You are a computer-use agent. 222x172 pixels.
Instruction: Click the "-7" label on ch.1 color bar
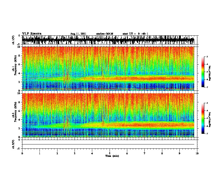pos(207,87)
